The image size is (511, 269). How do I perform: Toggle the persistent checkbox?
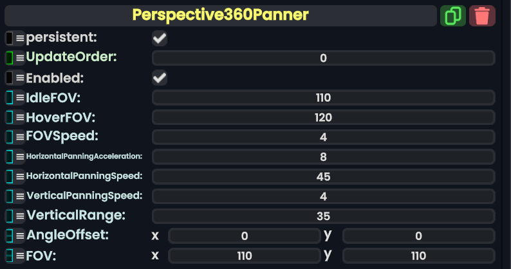pyautogui.click(x=160, y=39)
